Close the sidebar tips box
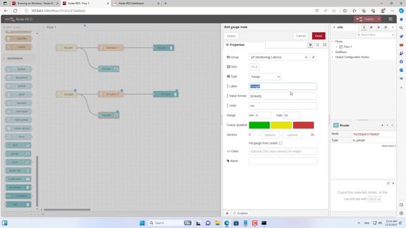Viewport: 406px width, 228px height. [x=393, y=183]
